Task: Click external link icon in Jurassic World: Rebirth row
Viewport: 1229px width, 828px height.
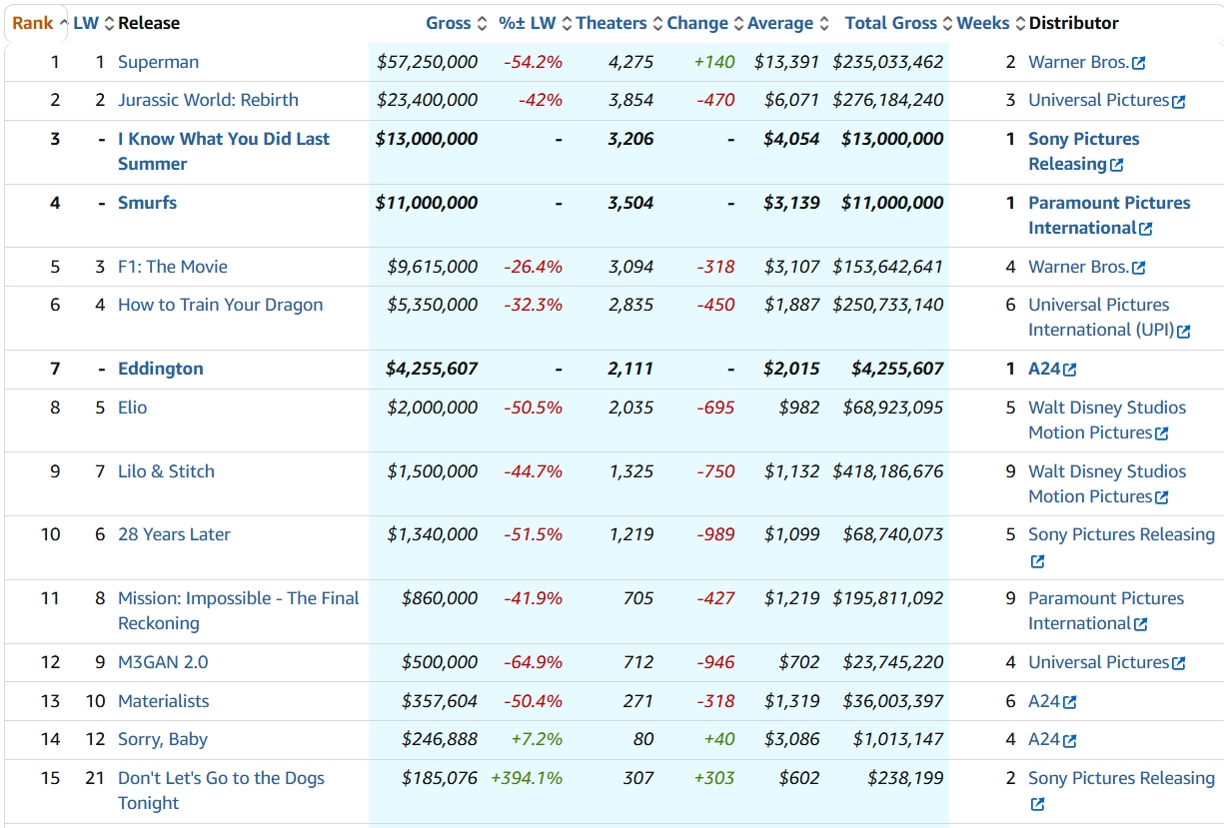Action: click(1179, 101)
